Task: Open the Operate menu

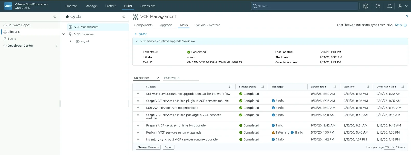Action: coord(71,6)
